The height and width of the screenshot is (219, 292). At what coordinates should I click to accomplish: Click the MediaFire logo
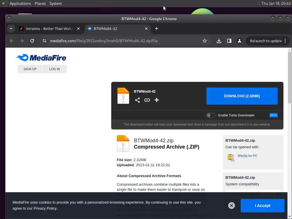[41, 58]
